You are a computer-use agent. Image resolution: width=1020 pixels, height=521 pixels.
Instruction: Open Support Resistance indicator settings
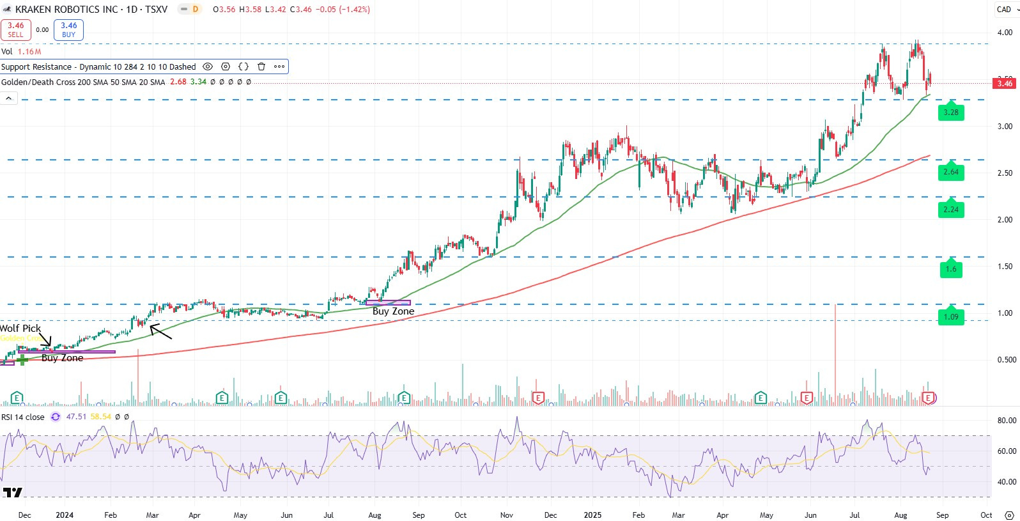226,66
